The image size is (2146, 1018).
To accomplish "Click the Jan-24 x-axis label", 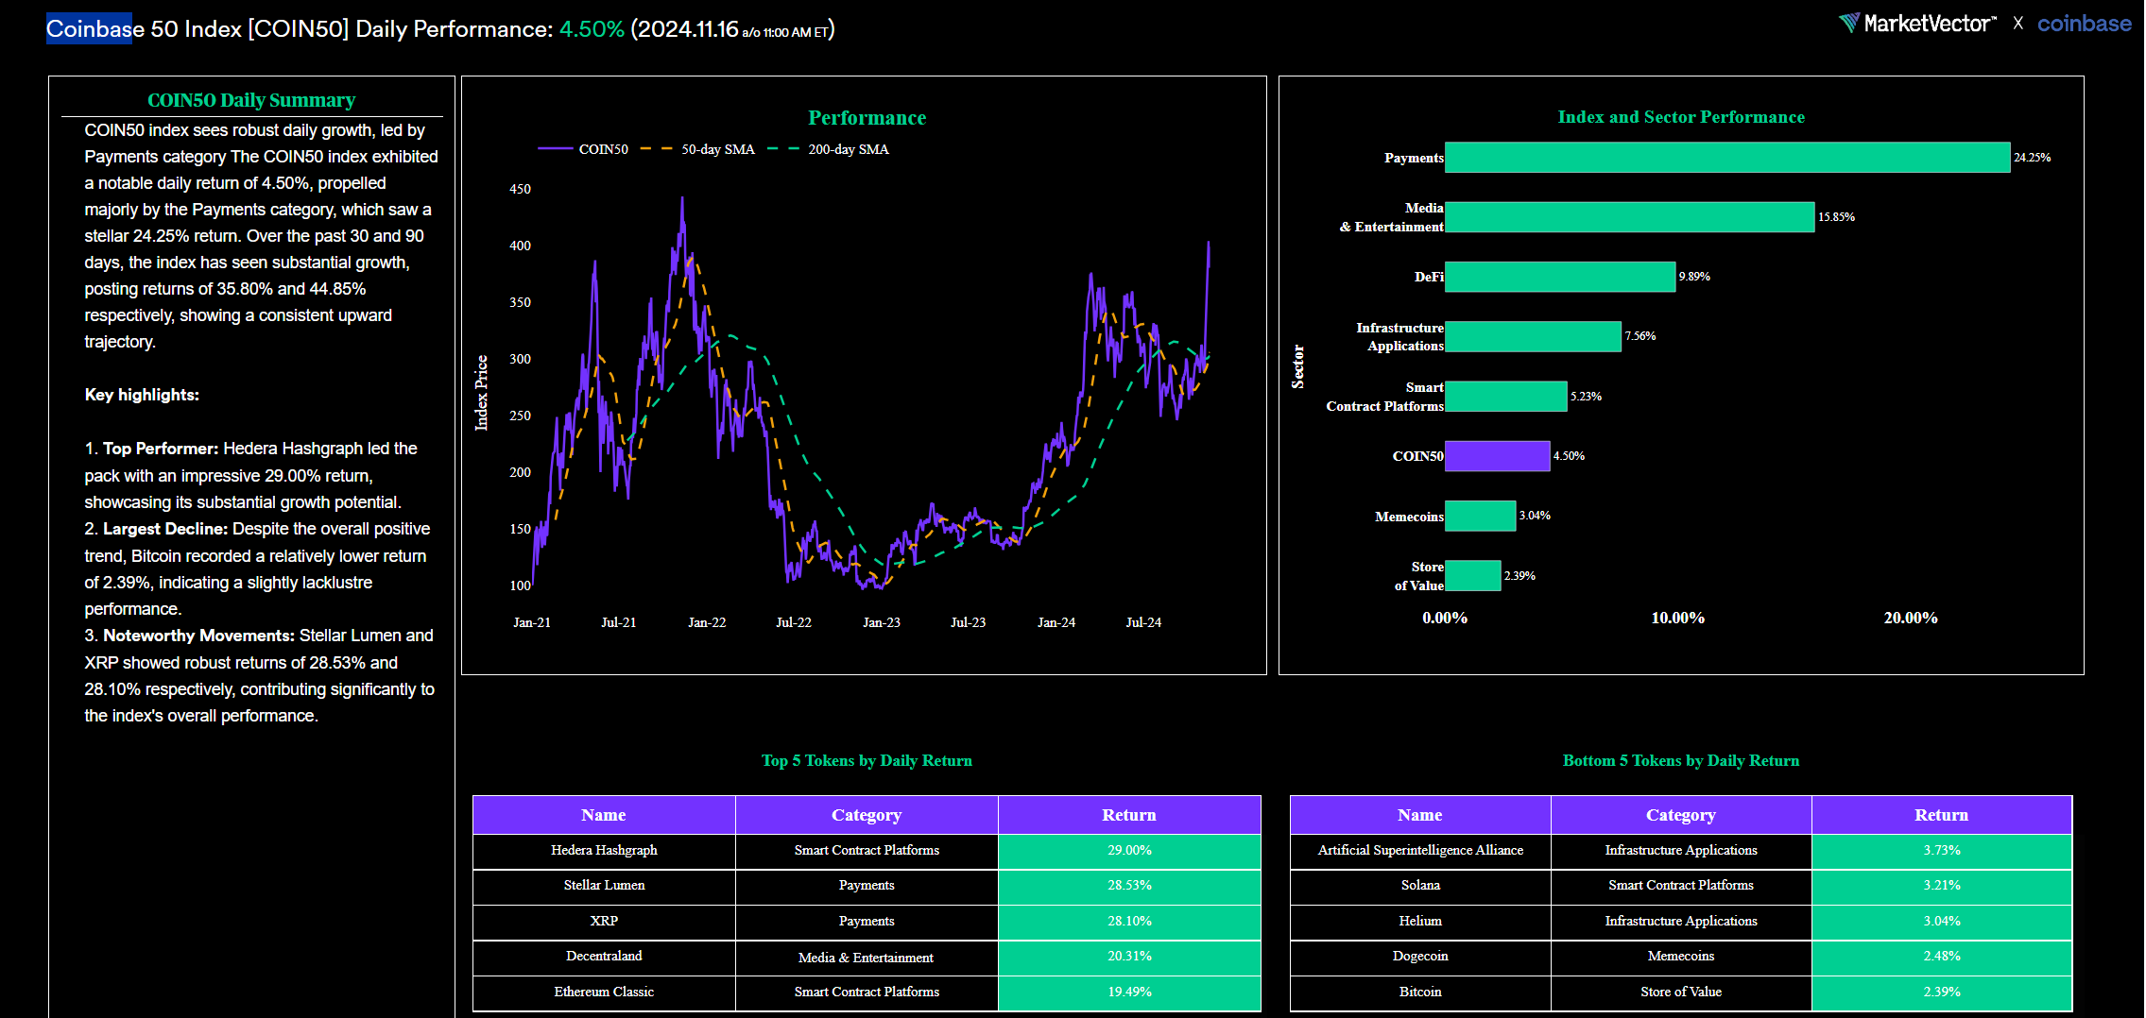I will (1056, 622).
